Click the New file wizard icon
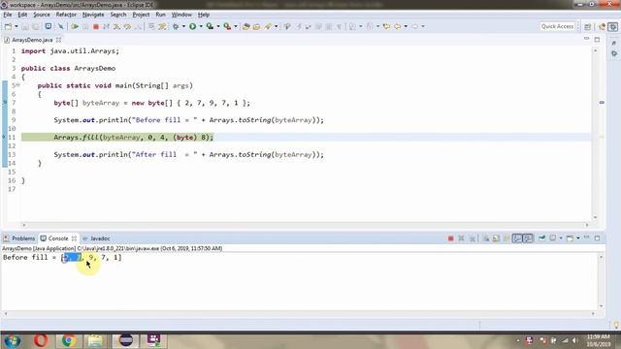 click(x=8, y=26)
